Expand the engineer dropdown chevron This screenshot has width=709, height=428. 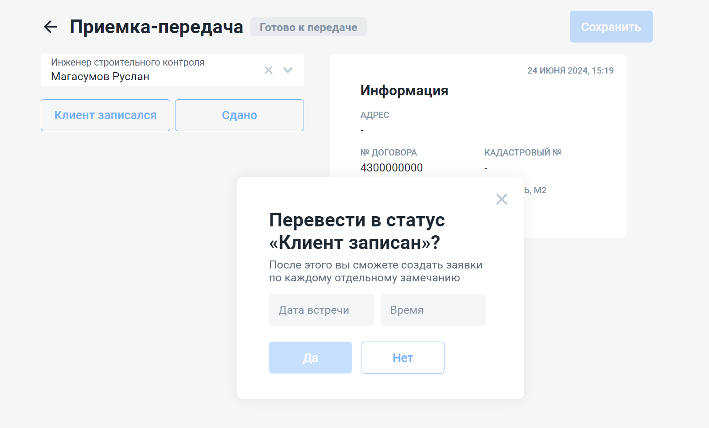coord(288,70)
